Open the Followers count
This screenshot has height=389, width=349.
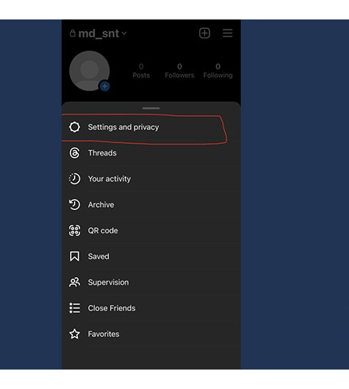tap(179, 71)
